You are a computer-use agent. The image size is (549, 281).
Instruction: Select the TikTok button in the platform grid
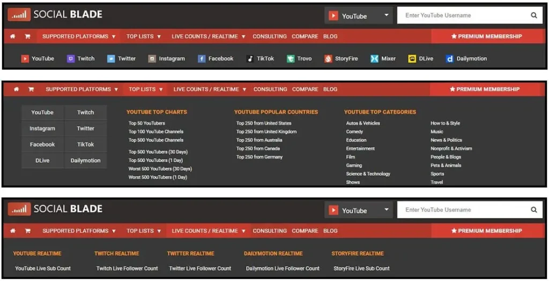coord(85,145)
